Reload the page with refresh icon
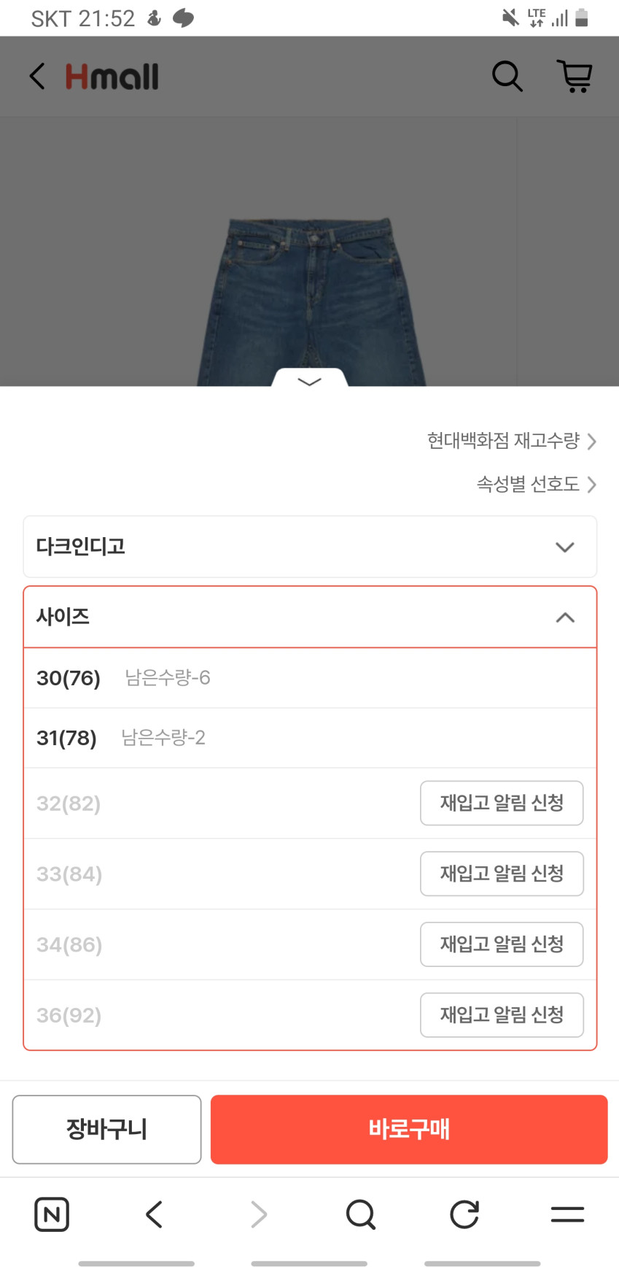619x1275 pixels. tap(464, 1214)
